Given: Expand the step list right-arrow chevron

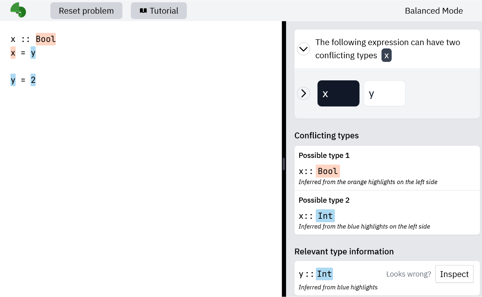Looking at the screenshot, I should [303, 93].
